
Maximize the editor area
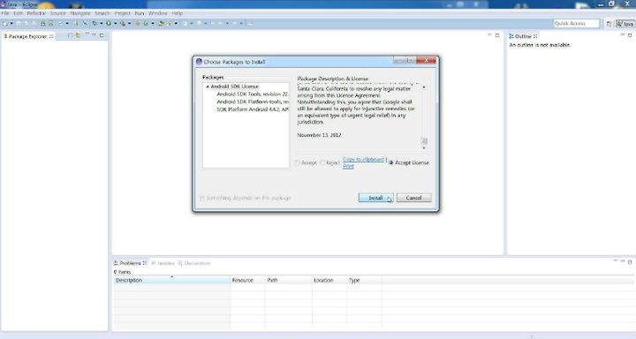(x=496, y=35)
